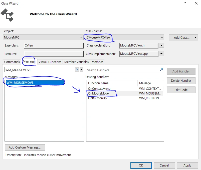Open the Add Class split-button arrow
The width and height of the screenshot is (201, 170).
(x=195, y=38)
